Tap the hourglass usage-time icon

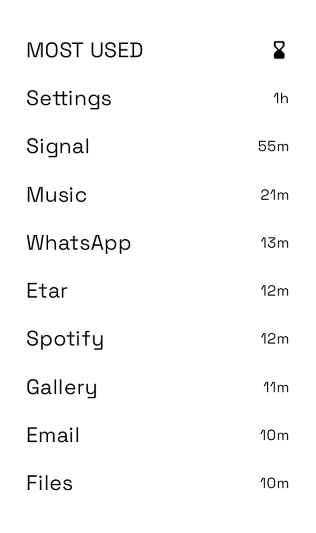pos(279,50)
